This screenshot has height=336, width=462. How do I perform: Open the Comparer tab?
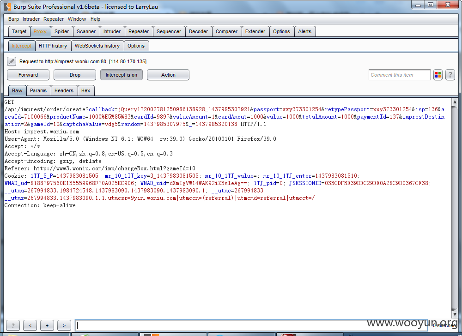click(x=226, y=31)
